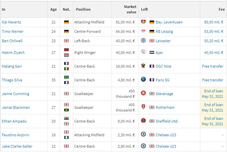
Task: Click the RB Leipzig club crest icon
Action: [x=143, y=31]
